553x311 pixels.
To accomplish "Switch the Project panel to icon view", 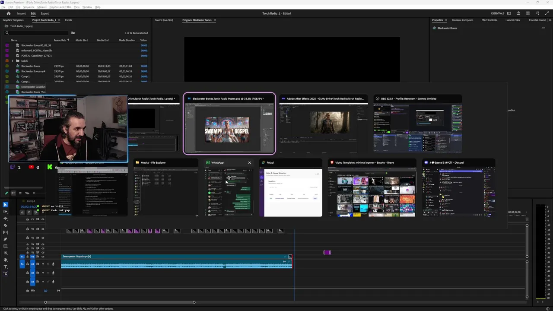I will pyautogui.click(x=20, y=193).
